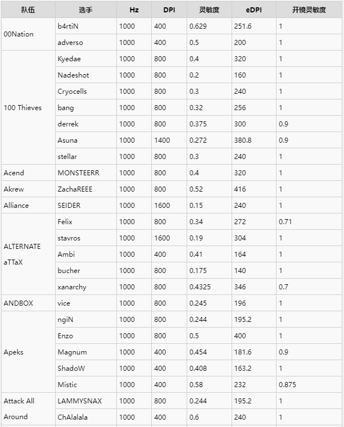The width and height of the screenshot is (344, 427).
Task: Click player b4rtiN in 00Nation row
Action: [x=69, y=26]
